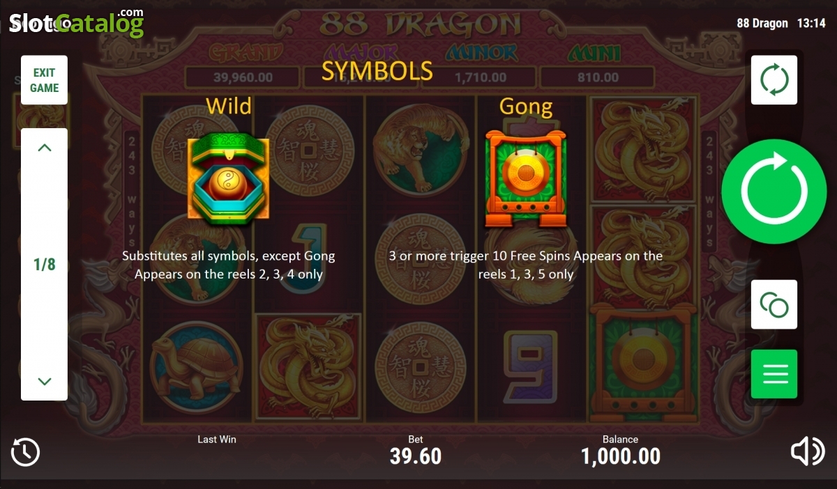
Task: Select the Gong symbol image
Action: [x=526, y=179]
